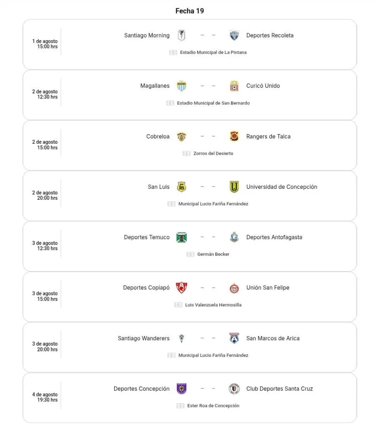Click the San Luis match date, 2 de agosto 20:00
Screen dimensions: 379x428
tap(45, 196)
